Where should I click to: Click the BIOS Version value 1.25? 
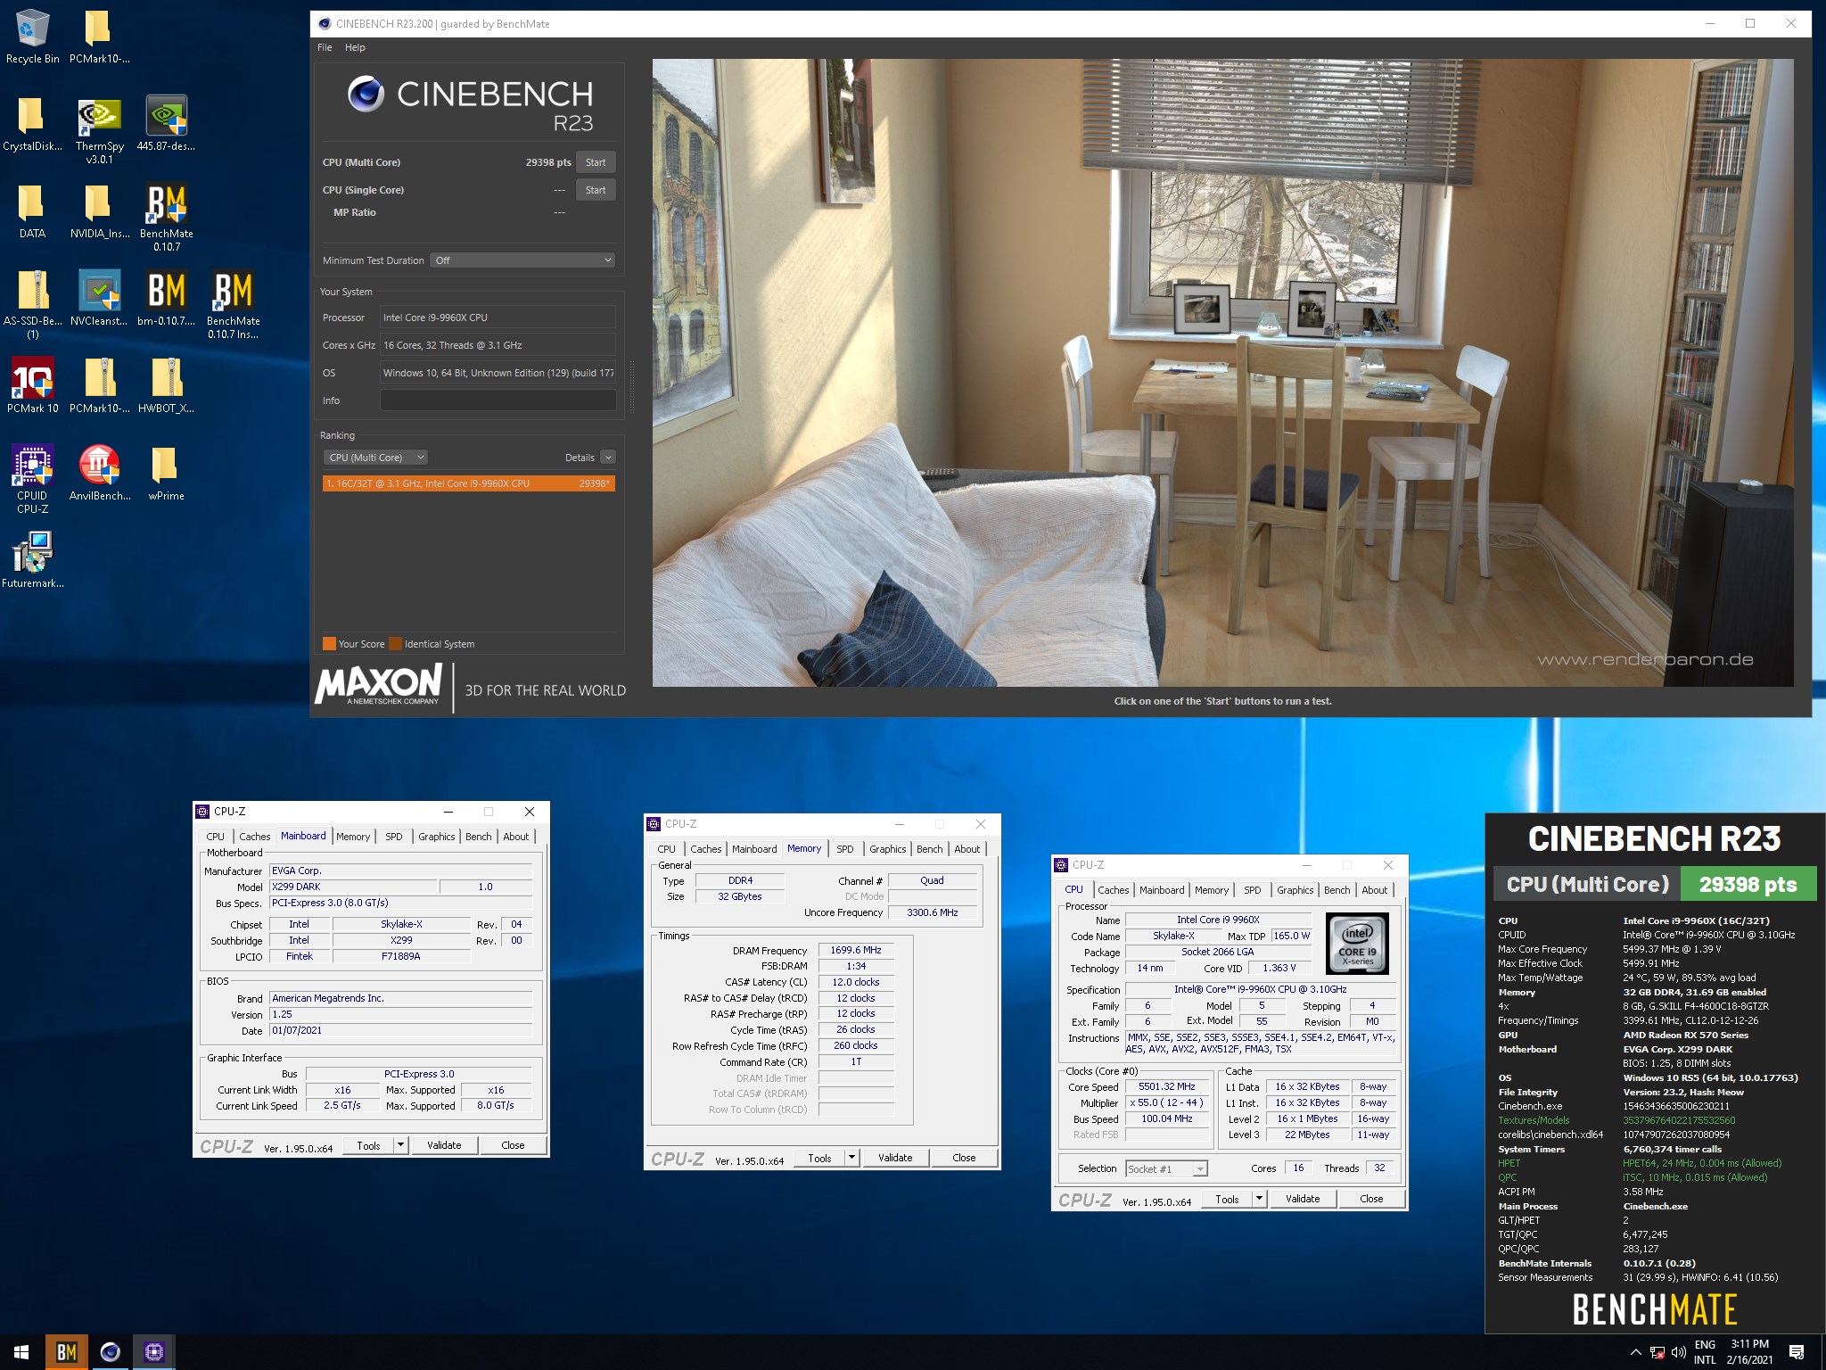click(400, 1015)
